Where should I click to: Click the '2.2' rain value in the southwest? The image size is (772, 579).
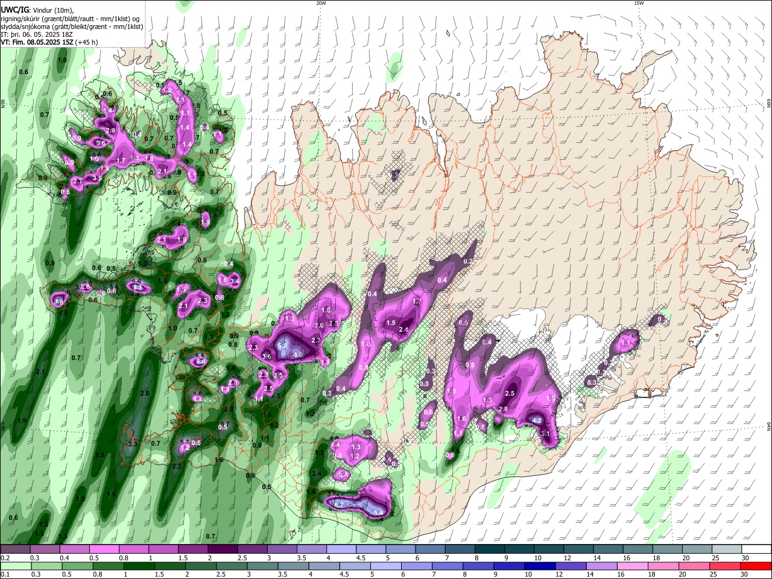177,467
